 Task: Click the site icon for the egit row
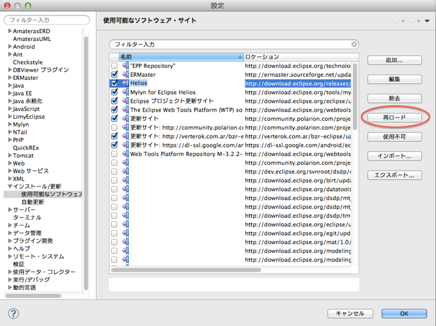click(x=125, y=233)
